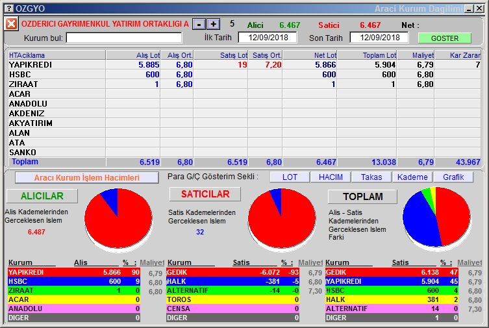
Task: Click the total volume pie chart
Action: point(436,218)
